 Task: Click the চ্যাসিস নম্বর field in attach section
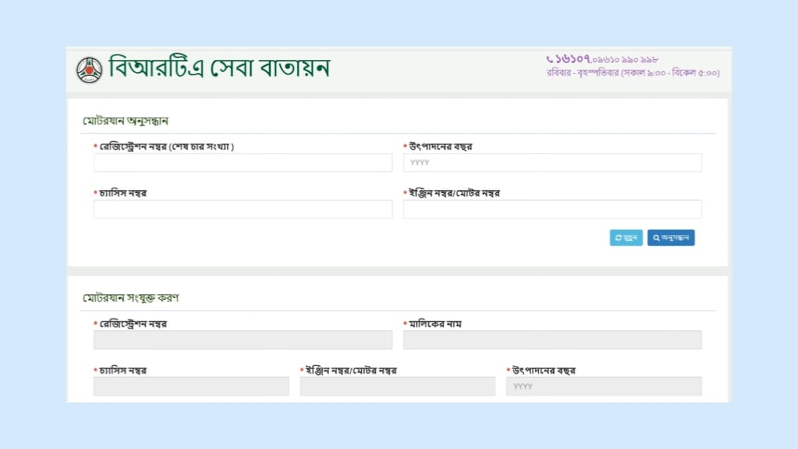(x=191, y=386)
